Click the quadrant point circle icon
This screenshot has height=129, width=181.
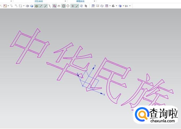click(68, 6)
